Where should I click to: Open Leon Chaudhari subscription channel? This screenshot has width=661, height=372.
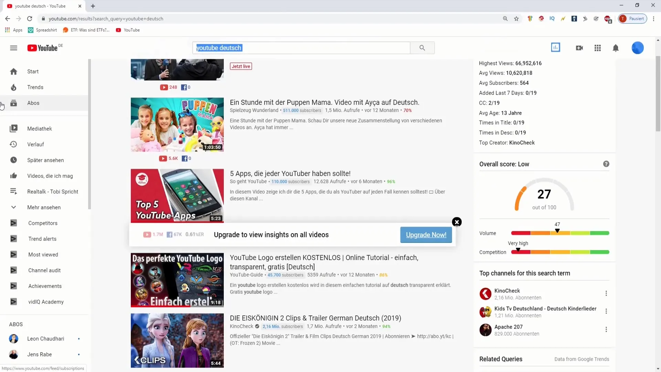pyautogui.click(x=44, y=339)
